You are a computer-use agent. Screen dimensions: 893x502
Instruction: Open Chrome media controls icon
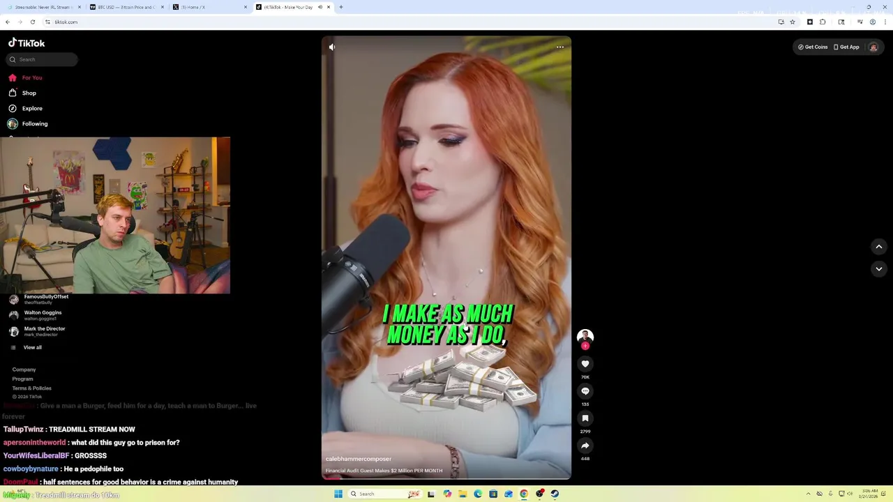coord(860,22)
